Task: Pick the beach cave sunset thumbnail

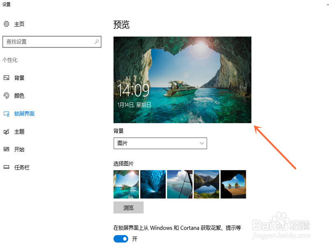Action: pos(233,184)
